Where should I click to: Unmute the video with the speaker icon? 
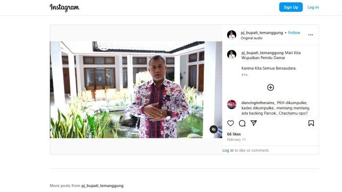click(x=214, y=129)
